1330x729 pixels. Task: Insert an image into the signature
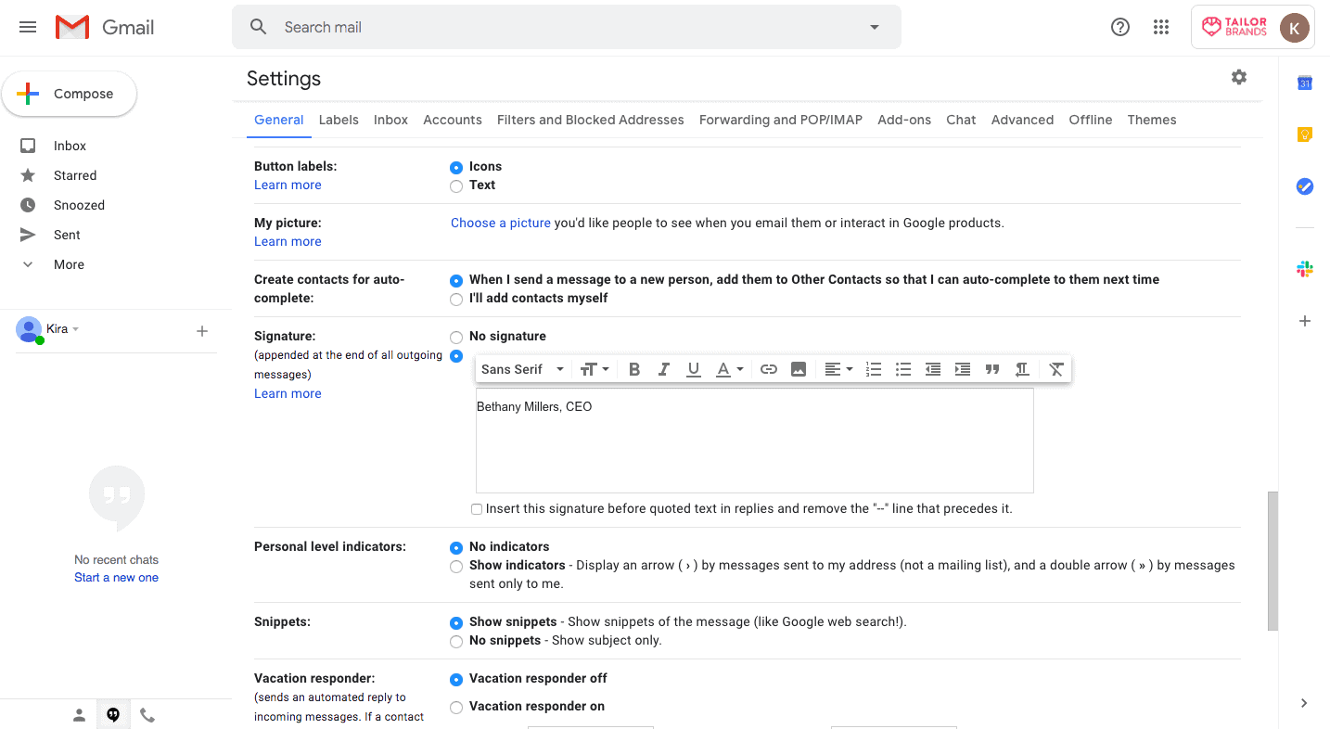click(799, 369)
